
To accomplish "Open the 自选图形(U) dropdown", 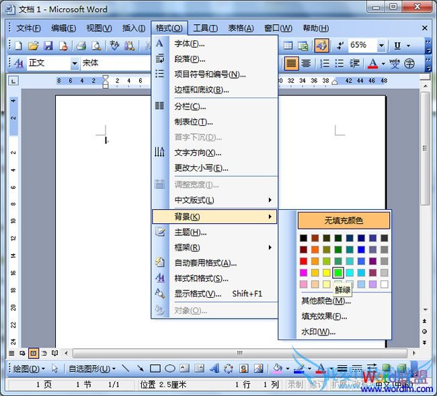I will pyautogui.click(x=92, y=368).
